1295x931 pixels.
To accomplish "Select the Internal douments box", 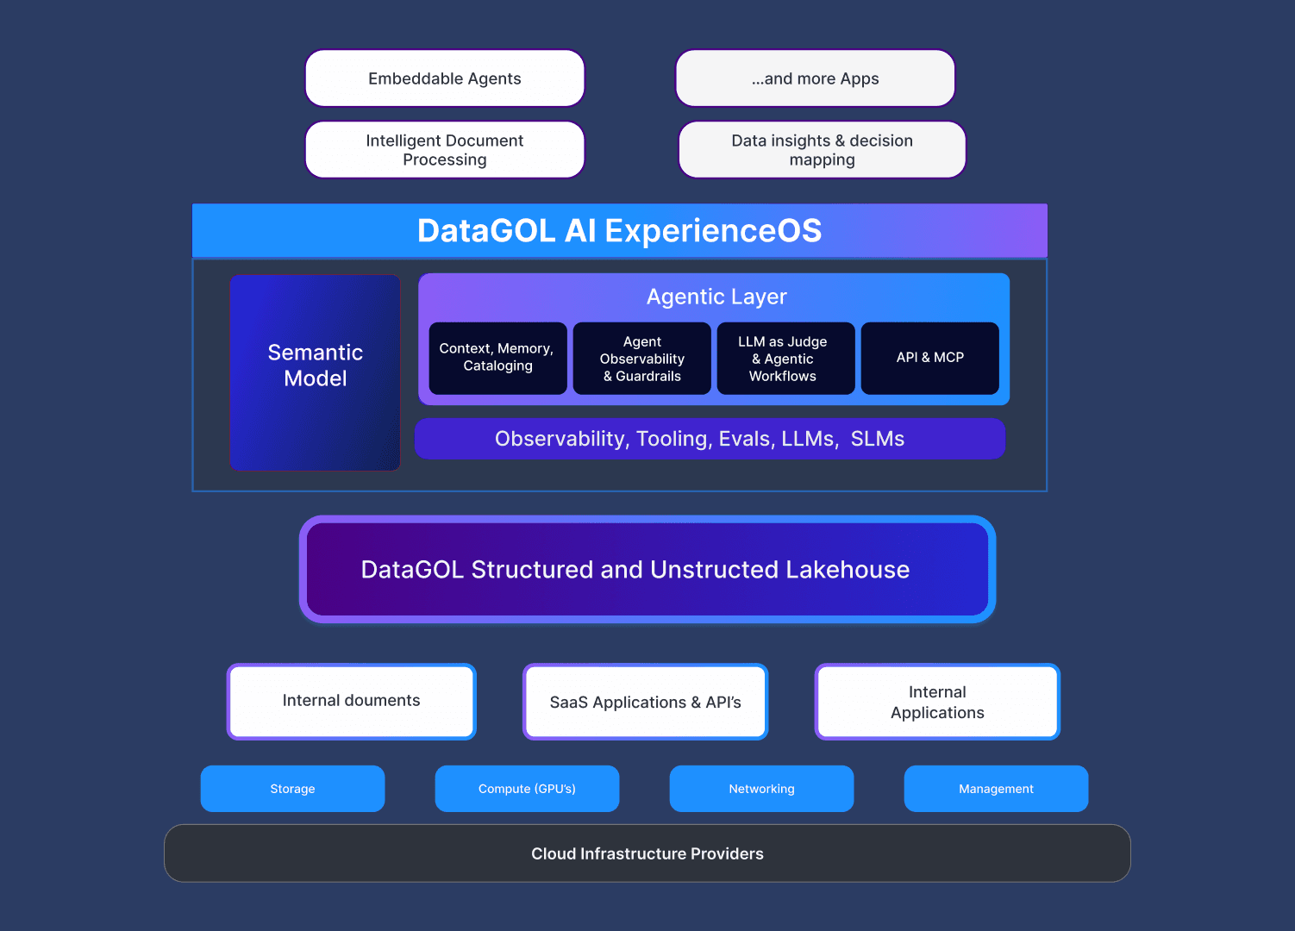I will (352, 702).
